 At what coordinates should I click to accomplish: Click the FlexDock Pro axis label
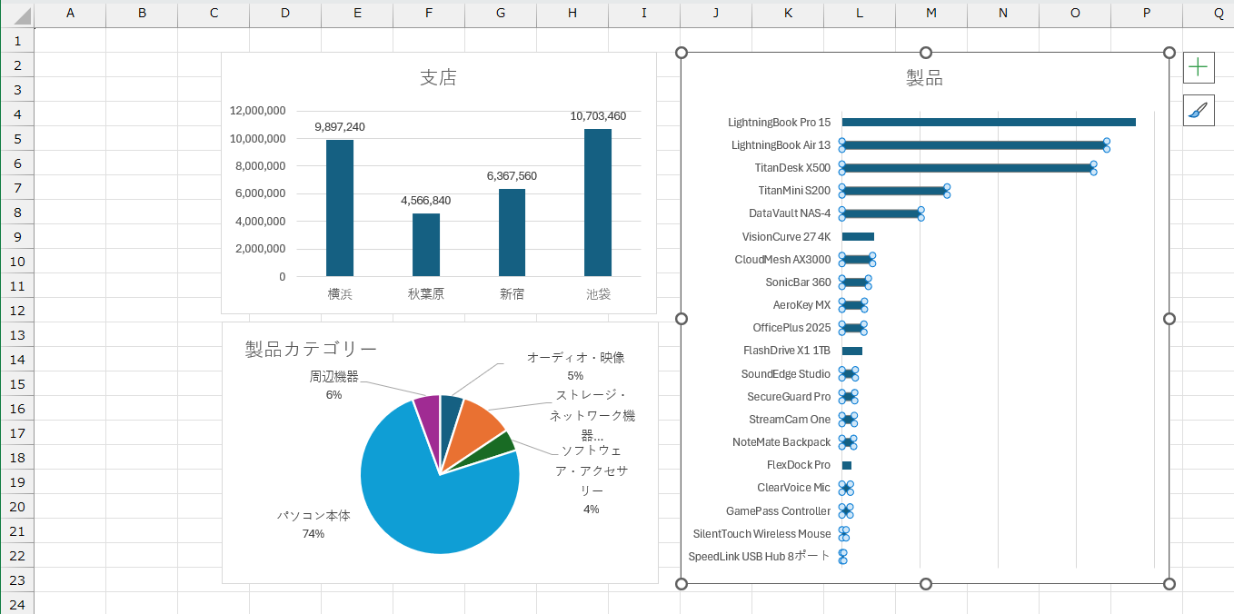pos(799,465)
